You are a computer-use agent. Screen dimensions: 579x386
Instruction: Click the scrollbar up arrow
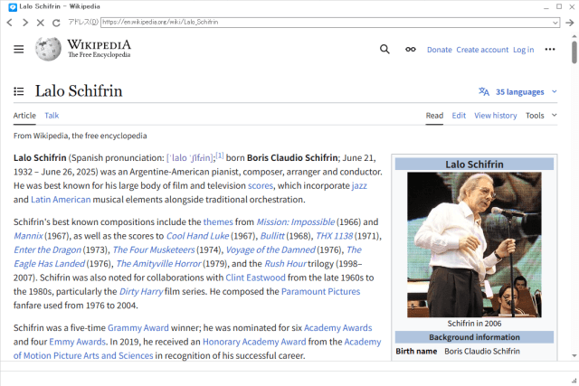click(574, 36)
